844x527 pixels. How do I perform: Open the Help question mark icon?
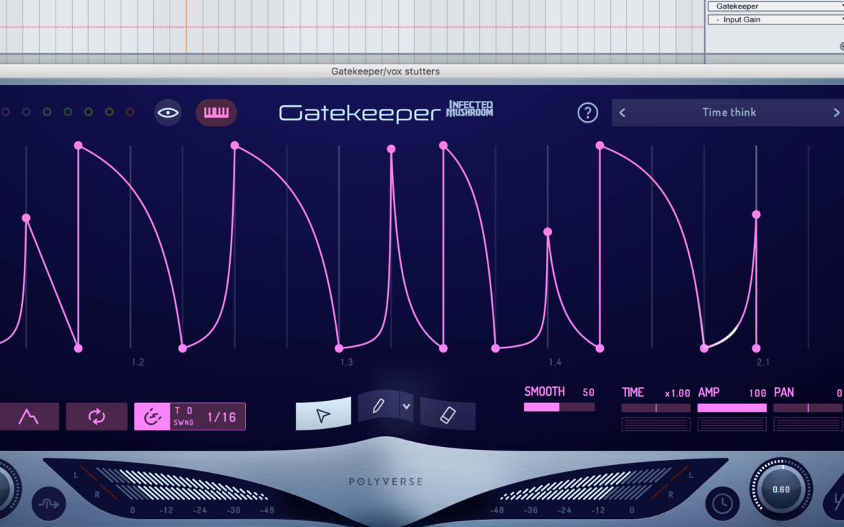(587, 112)
